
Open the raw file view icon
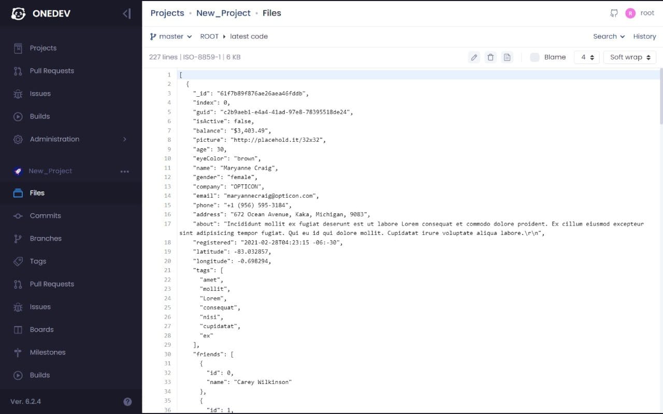click(507, 57)
